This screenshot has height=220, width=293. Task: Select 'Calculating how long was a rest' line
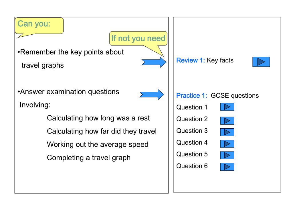coord(98,118)
